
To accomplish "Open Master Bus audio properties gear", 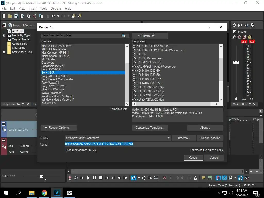I will point(234,25).
